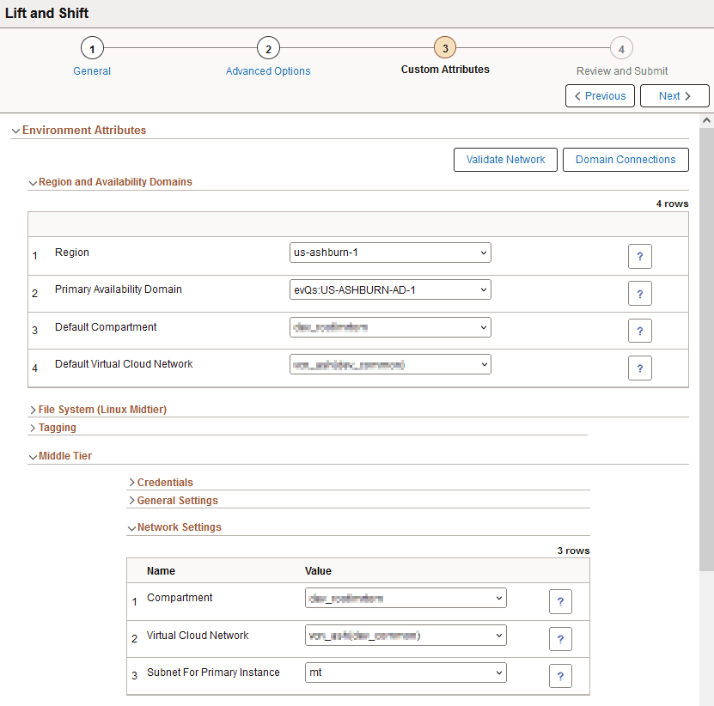The height and width of the screenshot is (706, 714).
Task: Click the 'Default Compartment' row label
Action: coord(106,327)
